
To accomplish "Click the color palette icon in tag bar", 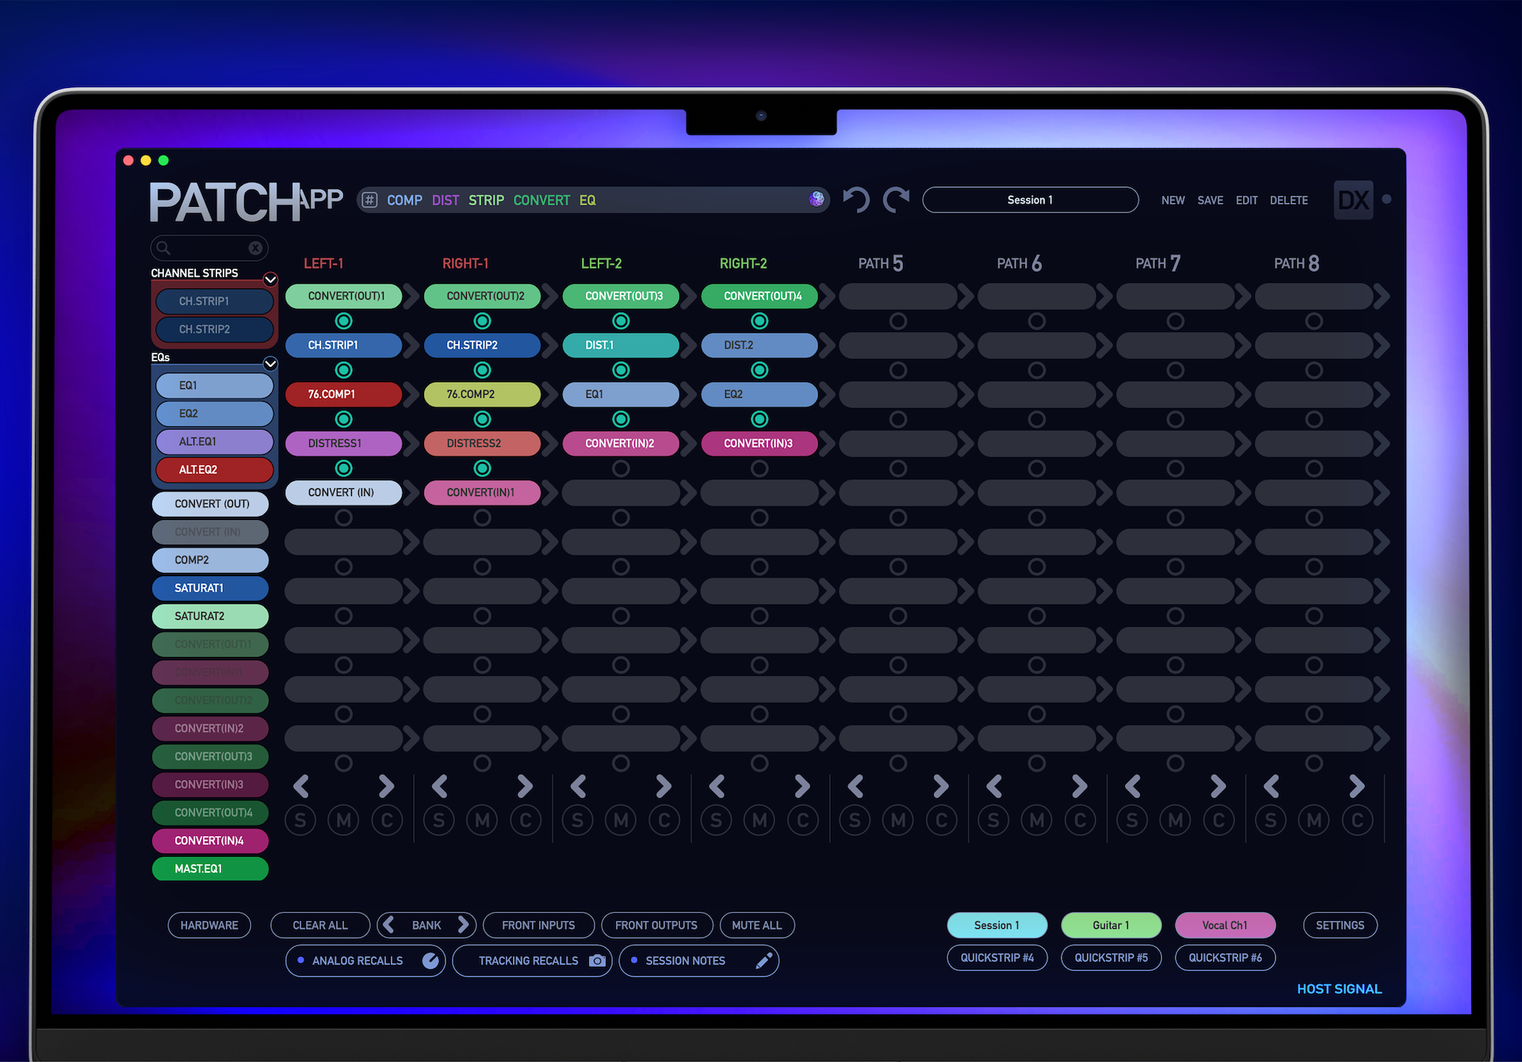I will coord(816,200).
